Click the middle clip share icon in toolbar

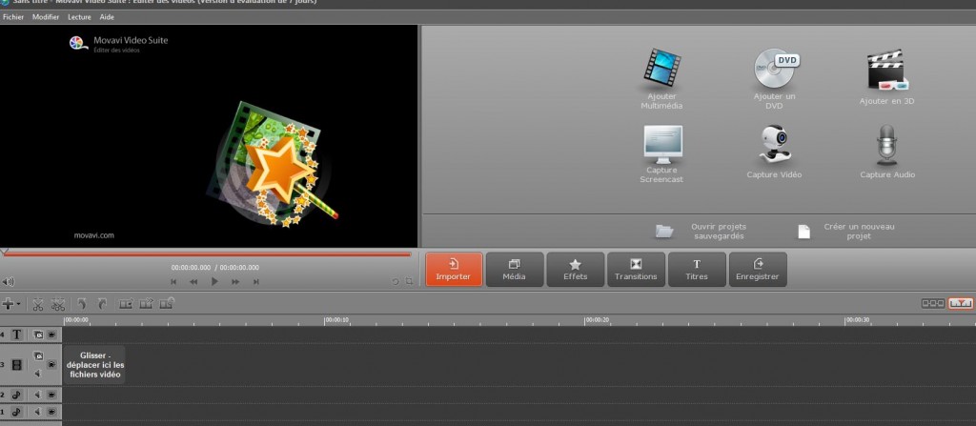pos(146,304)
